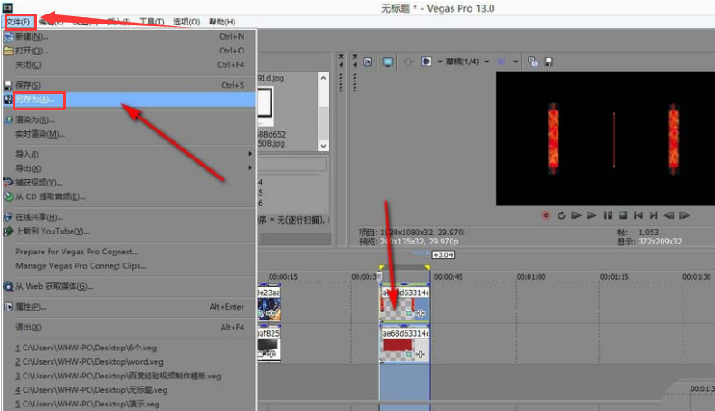Select the ae68d63314 video clip on timeline

(404, 303)
